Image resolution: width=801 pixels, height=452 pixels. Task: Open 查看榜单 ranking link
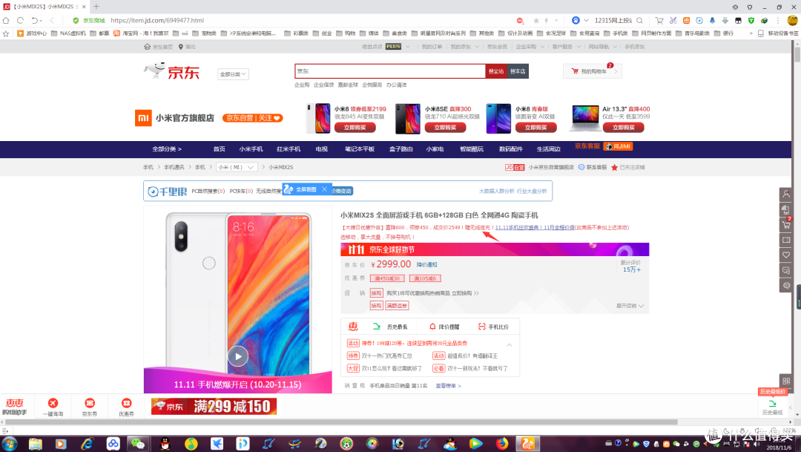[x=448, y=386]
